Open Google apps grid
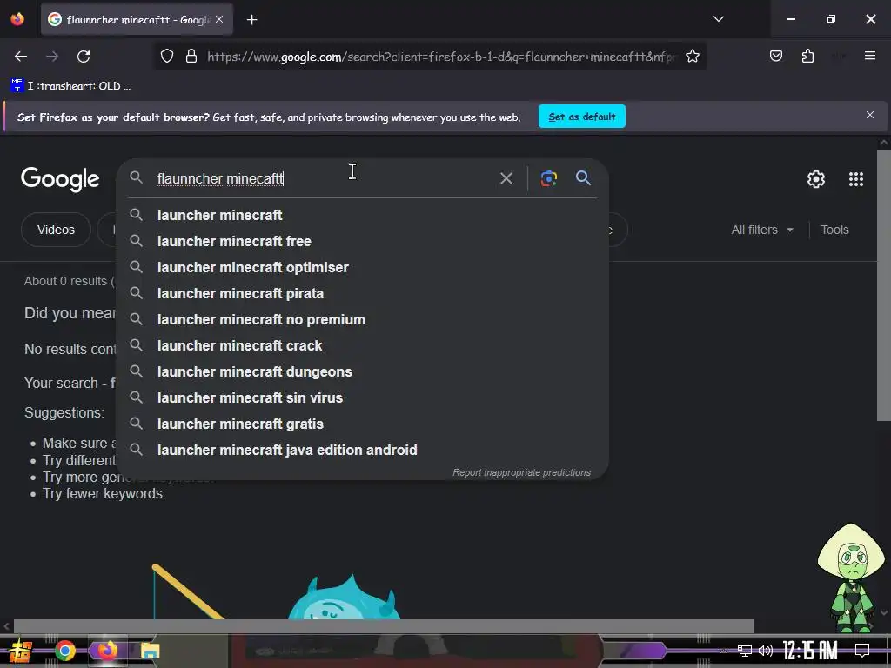Viewport: 891px width, 668px height. [856, 179]
